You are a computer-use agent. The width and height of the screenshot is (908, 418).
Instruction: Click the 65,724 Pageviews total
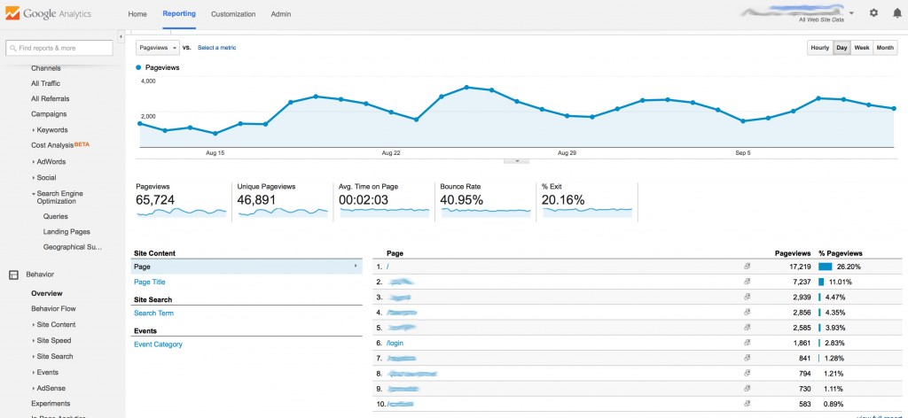click(x=155, y=200)
